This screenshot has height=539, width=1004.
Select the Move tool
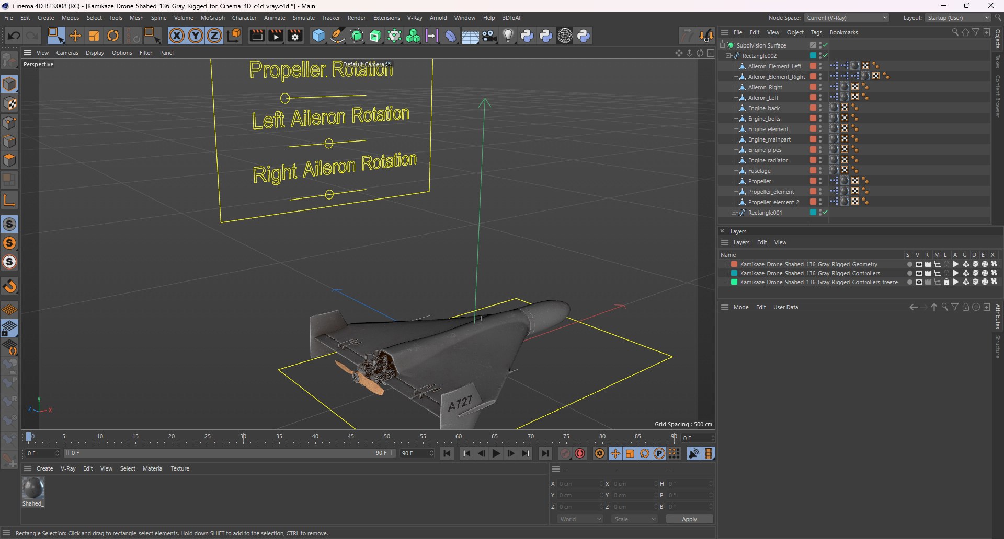(75, 36)
